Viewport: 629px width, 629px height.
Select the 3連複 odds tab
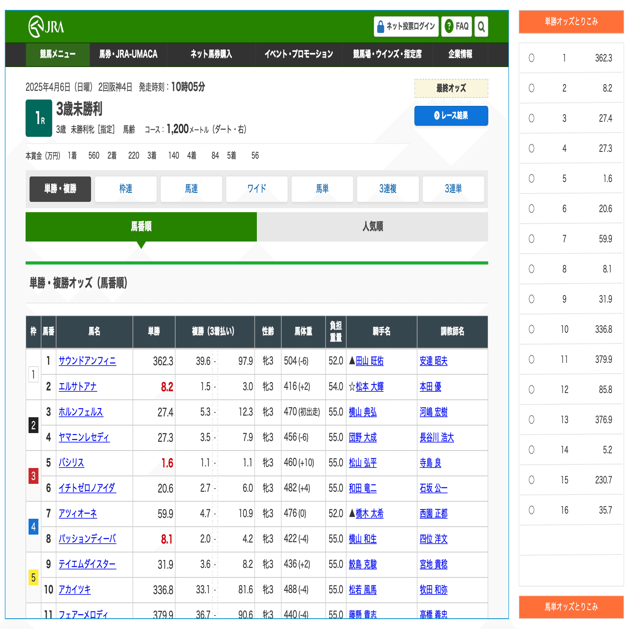388,189
